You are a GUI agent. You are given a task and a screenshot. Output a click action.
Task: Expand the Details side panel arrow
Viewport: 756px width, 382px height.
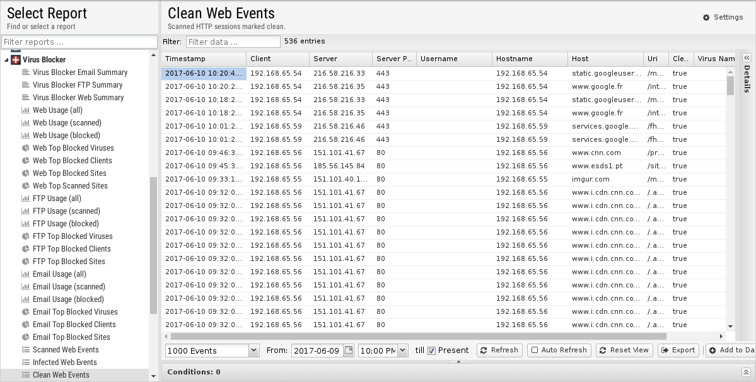pyautogui.click(x=747, y=58)
